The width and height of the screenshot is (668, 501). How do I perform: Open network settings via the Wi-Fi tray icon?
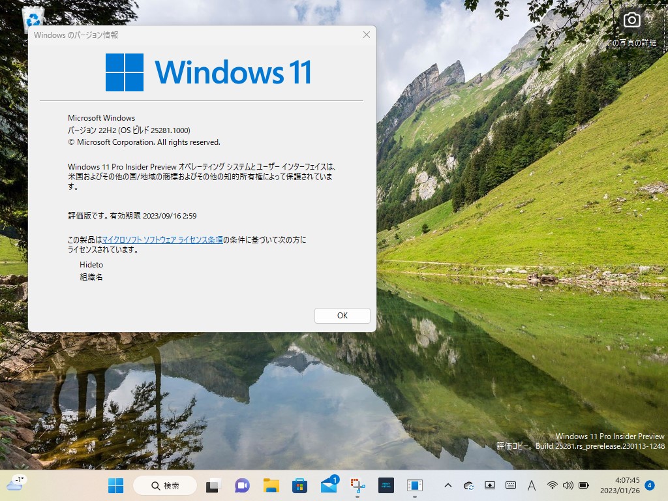coord(553,485)
